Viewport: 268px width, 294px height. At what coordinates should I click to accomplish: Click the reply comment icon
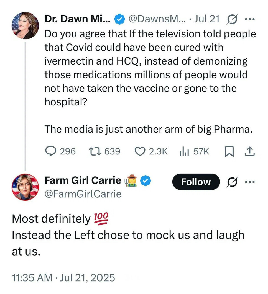(50, 151)
